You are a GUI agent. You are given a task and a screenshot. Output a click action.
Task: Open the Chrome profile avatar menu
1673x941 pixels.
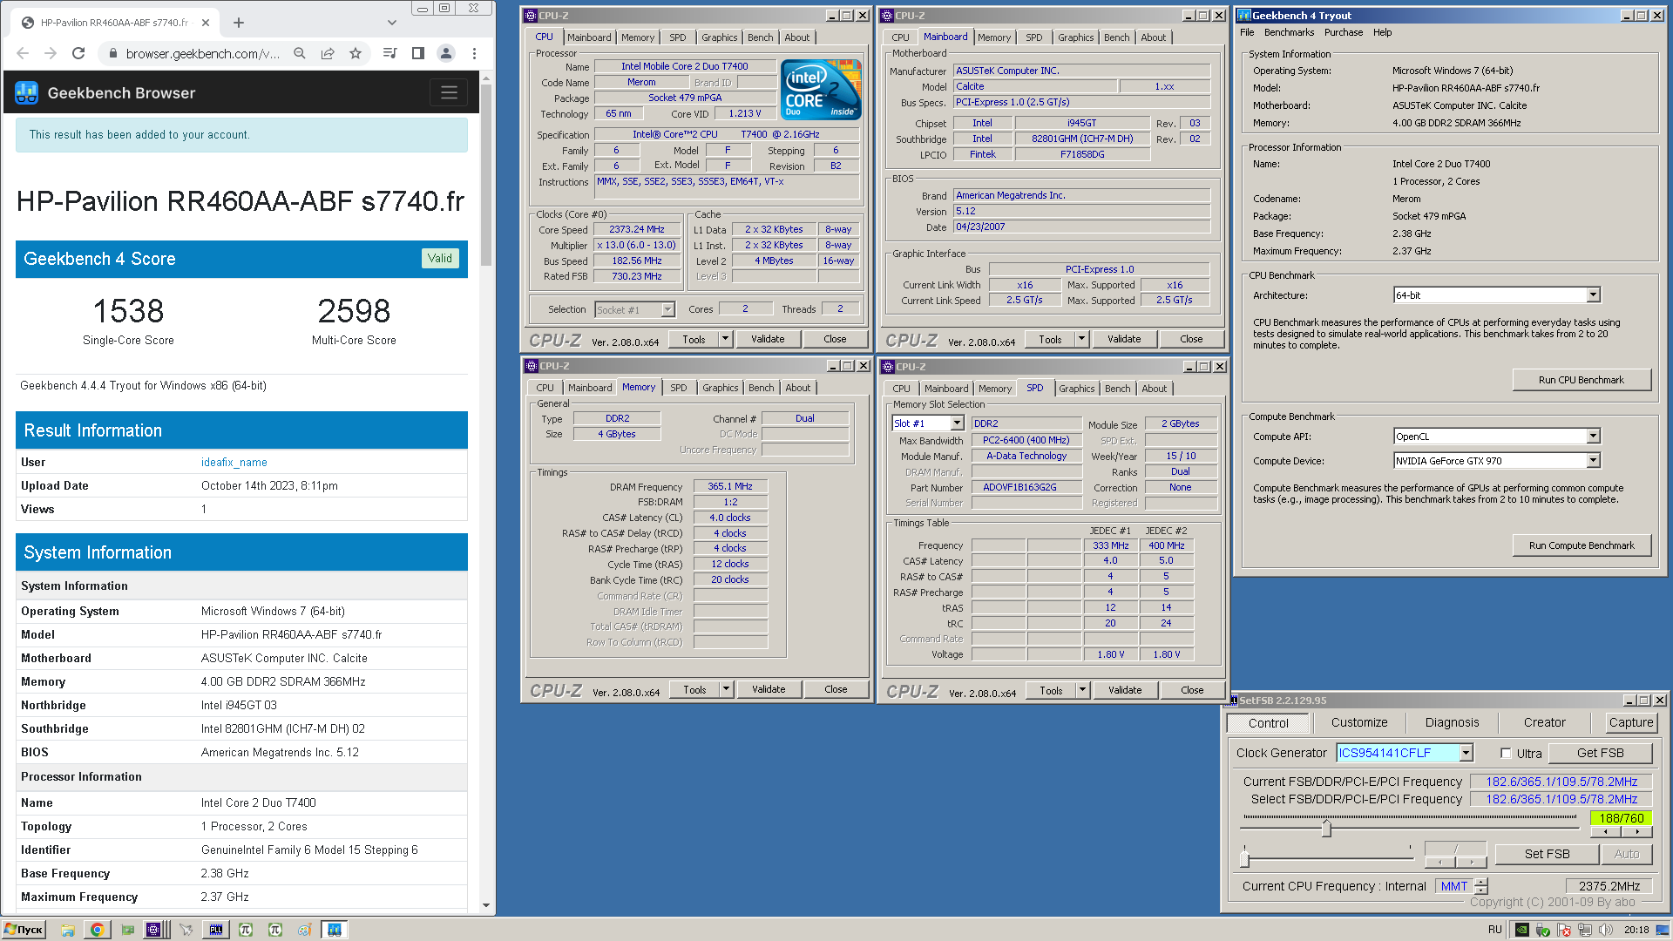tap(446, 53)
